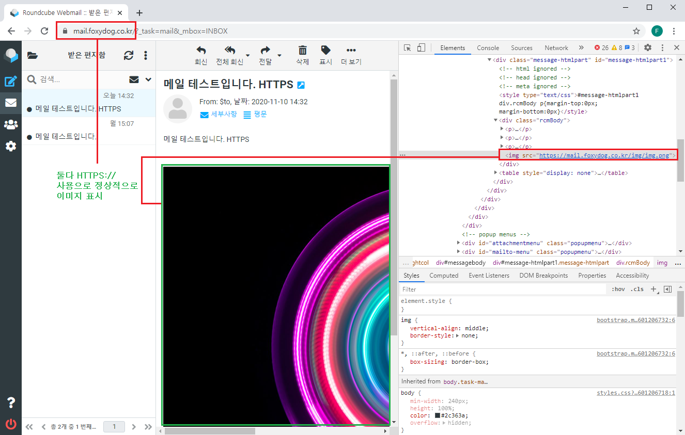Click the Roundcube logo icon
685x435 pixels.
(11, 55)
